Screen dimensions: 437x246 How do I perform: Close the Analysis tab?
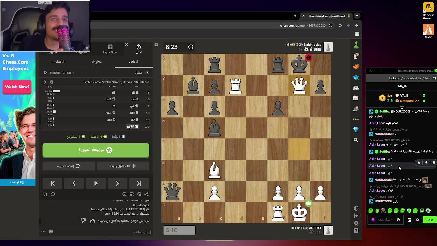[126, 45]
